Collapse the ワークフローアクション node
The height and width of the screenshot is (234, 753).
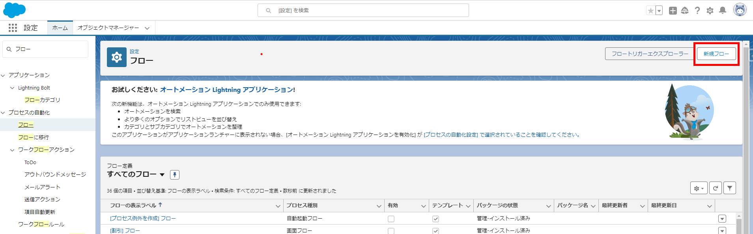click(x=12, y=150)
